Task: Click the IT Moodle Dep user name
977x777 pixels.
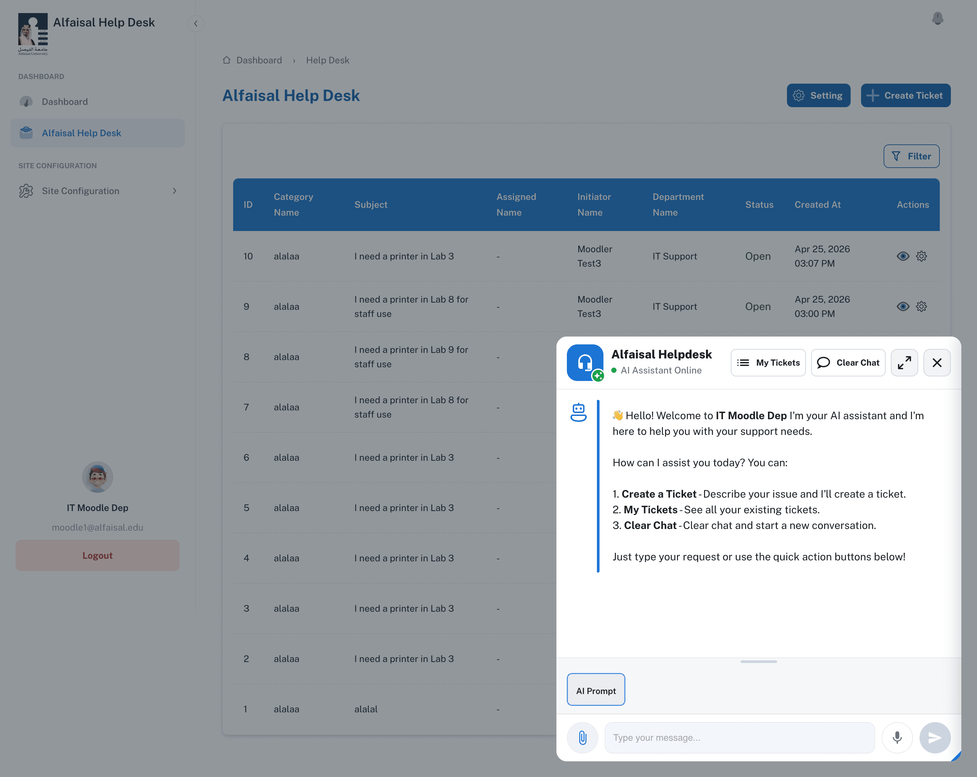Action: [97, 508]
